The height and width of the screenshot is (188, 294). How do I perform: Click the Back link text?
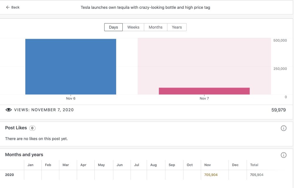click(15, 7)
